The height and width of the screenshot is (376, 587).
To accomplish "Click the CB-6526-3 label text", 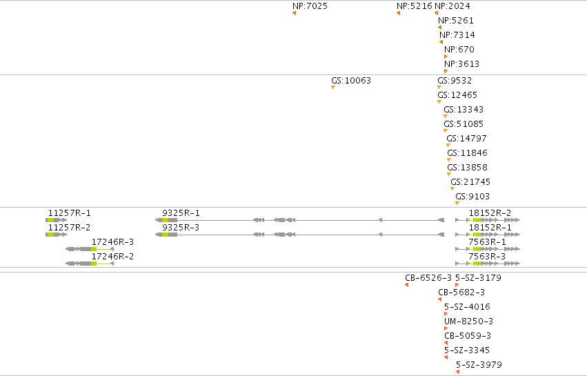I will [x=428, y=278].
